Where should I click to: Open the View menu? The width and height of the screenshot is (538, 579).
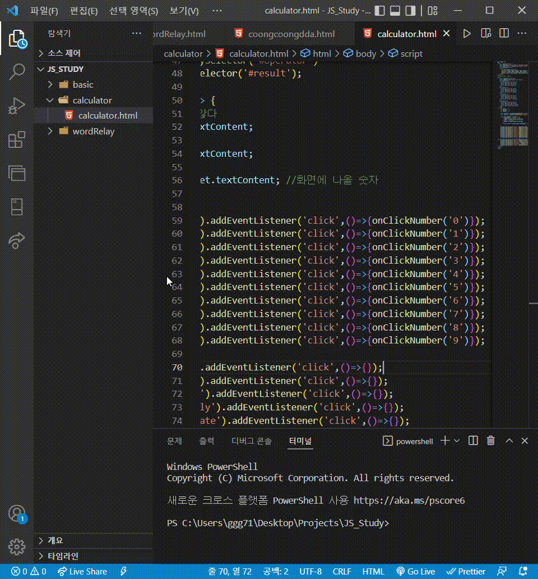(184, 11)
